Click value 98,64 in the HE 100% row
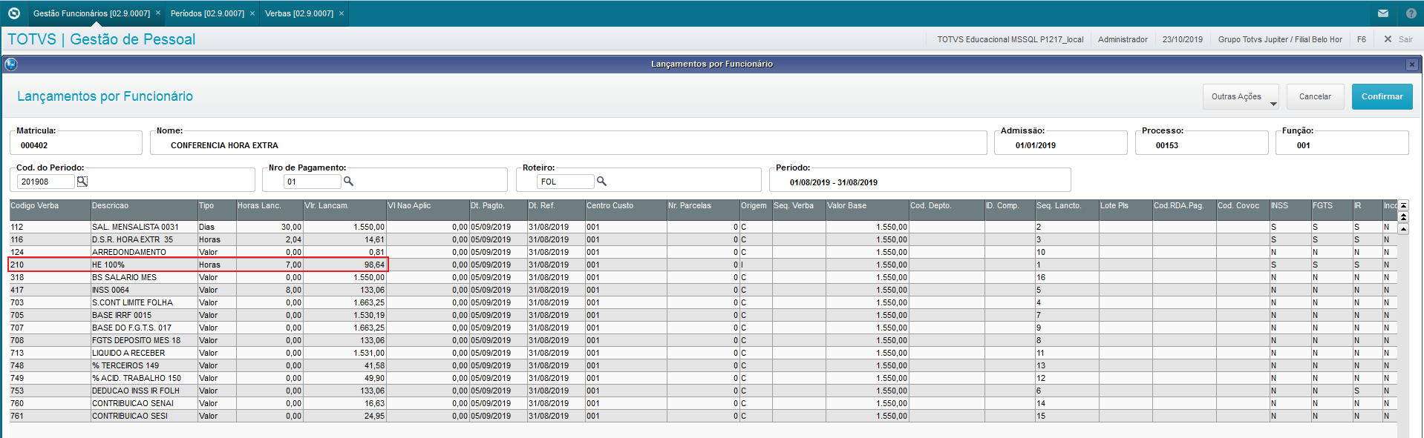This screenshot has height=438, width=1424. click(374, 265)
